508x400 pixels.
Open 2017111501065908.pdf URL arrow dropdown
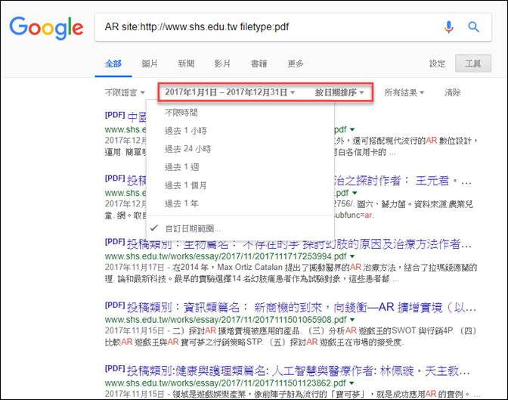click(x=352, y=320)
